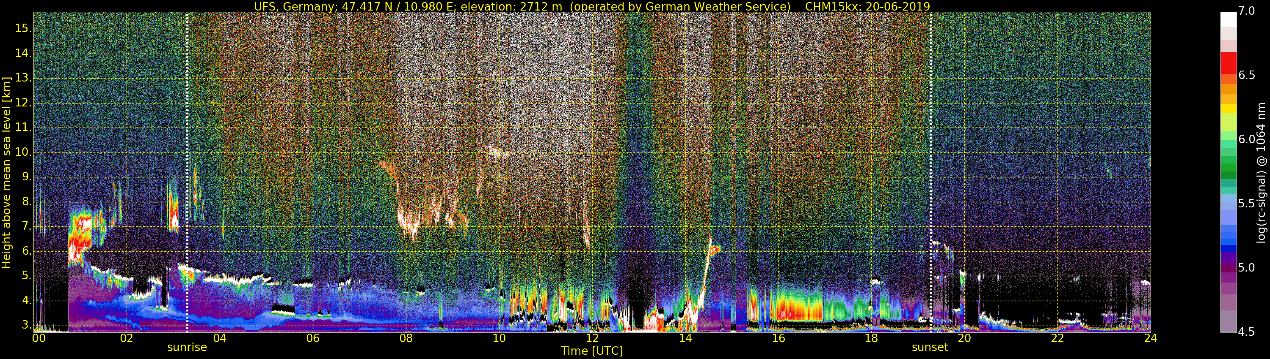Pick the yellow colorbar segment
Image resolution: width=1270 pixels, height=359 pixels.
pyautogui.click(x=1229, y=109)
